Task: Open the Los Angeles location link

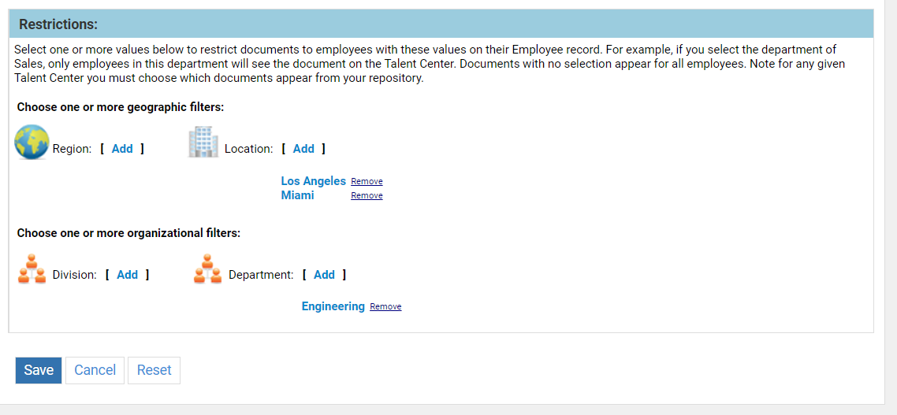Action: (x=313, y=181)
